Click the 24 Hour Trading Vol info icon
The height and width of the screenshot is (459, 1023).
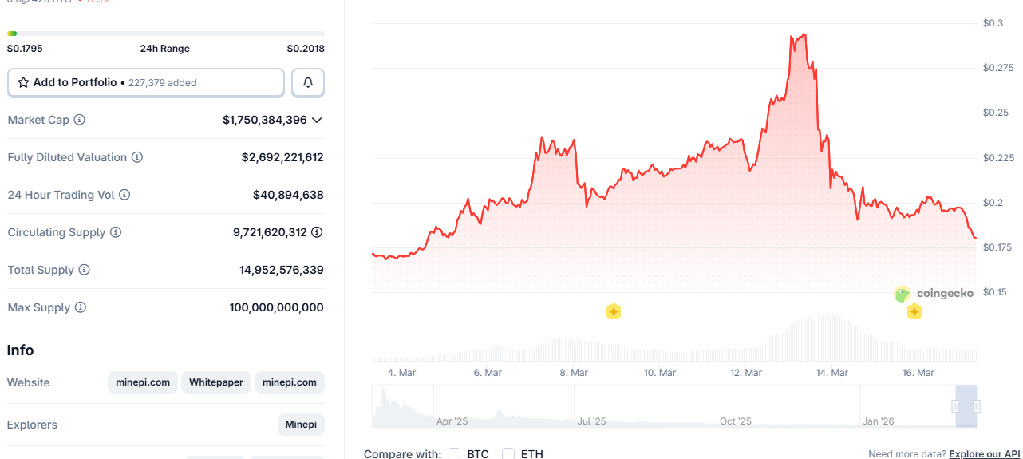pos(124,195)
